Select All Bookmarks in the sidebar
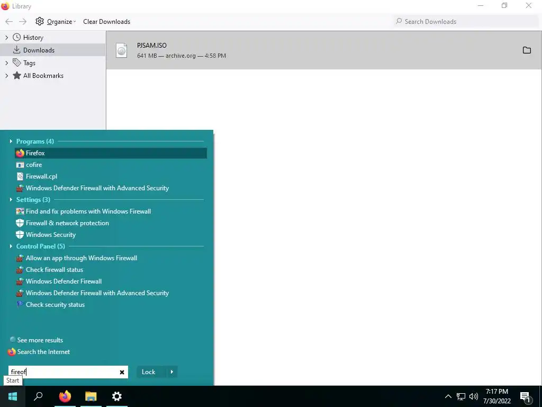This screenshot has width=542, height=407. (x=43, y=76)
